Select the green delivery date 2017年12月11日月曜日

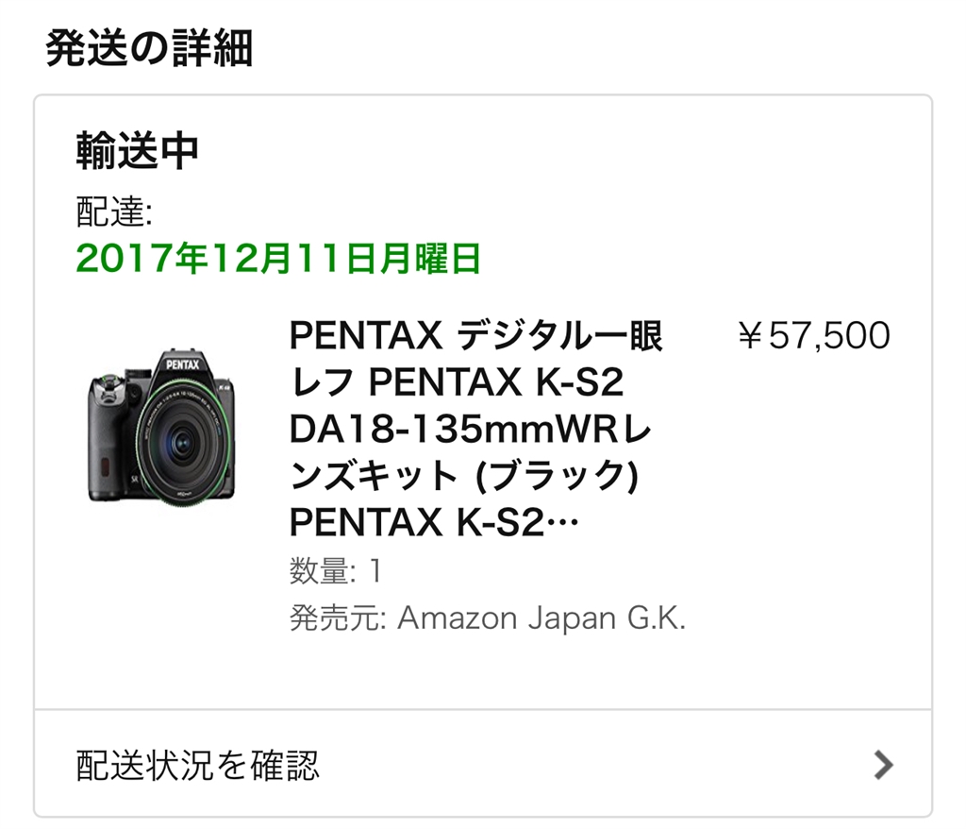coord(278,258)
